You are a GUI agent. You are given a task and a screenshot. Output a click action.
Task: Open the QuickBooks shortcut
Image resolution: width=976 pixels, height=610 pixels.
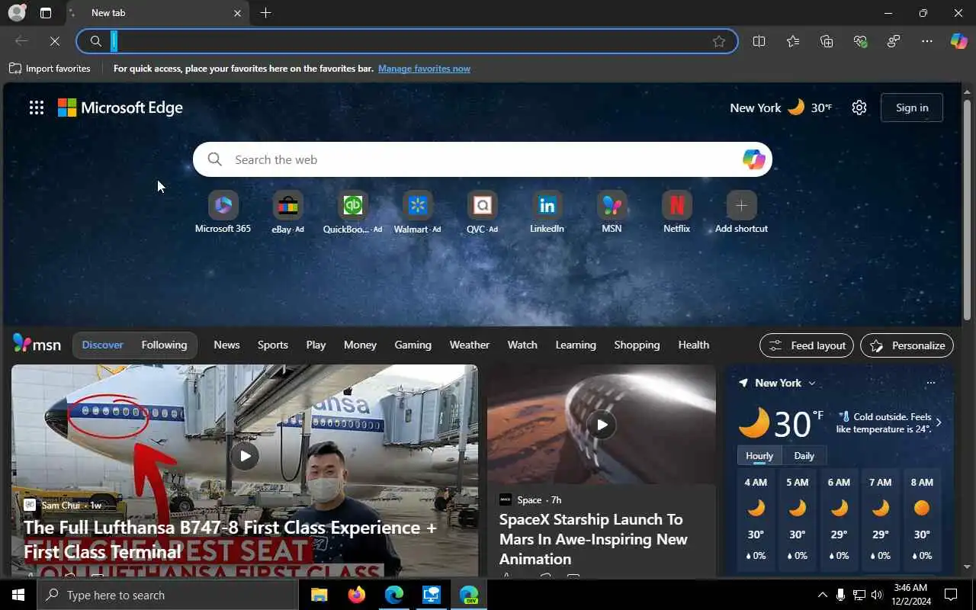352,212
